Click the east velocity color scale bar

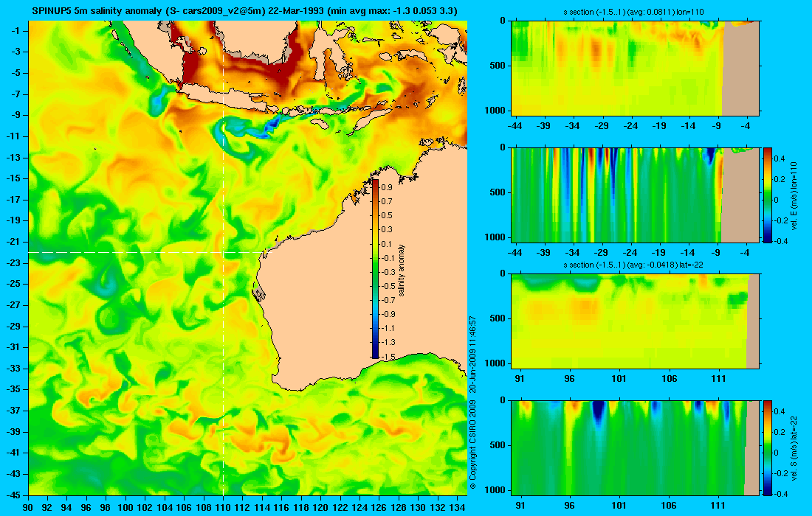coord(768,195)
